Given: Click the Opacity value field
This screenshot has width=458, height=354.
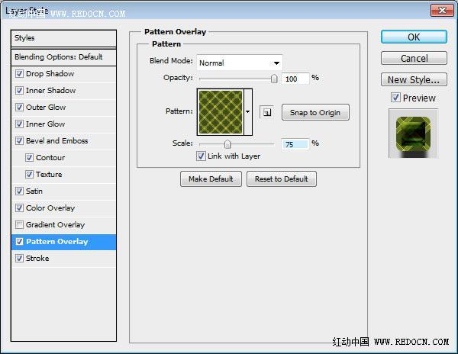Looking at the screenshot, I should click(x=295, y=79).
